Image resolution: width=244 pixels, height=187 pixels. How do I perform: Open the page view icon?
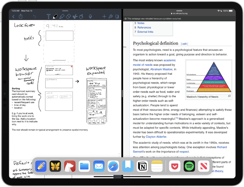[x=117, y=17]
